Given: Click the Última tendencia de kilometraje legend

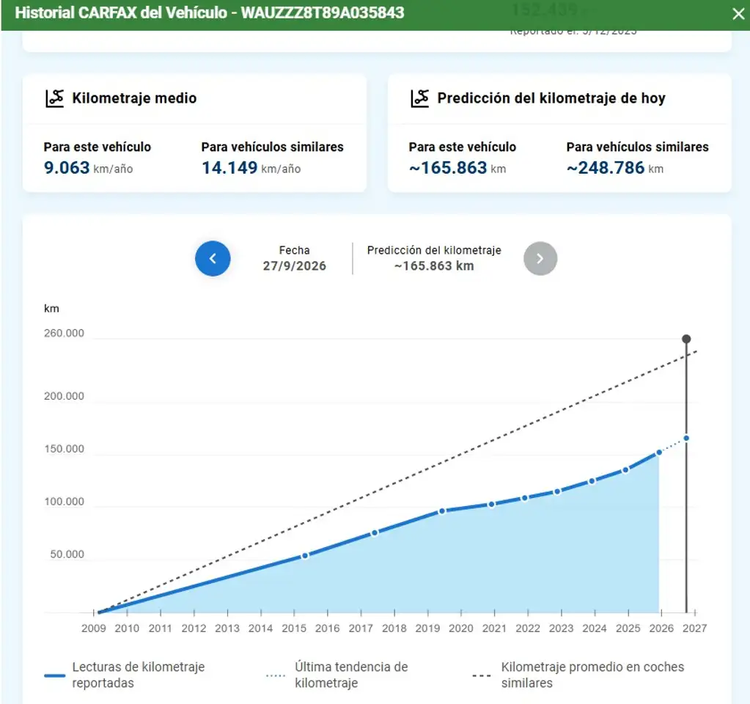Looking at the screenshot, I should [351, 675].
